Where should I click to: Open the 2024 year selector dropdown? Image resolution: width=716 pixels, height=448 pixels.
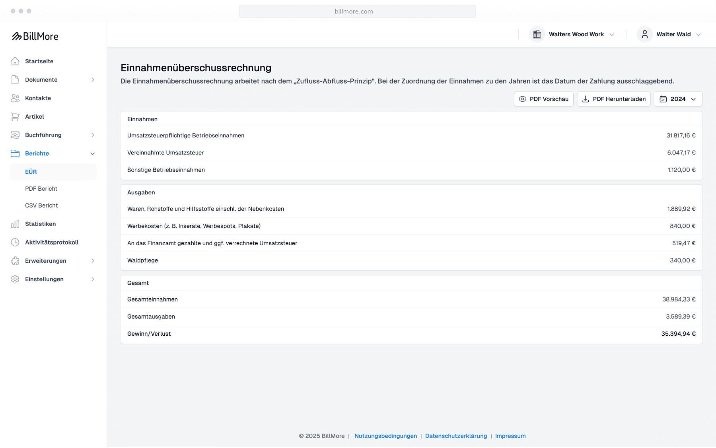click(x=678, y=99)
